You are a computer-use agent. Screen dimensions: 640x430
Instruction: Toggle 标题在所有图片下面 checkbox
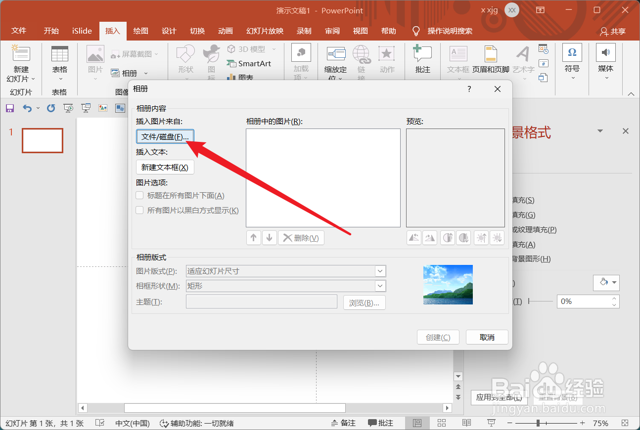point(139,196)
